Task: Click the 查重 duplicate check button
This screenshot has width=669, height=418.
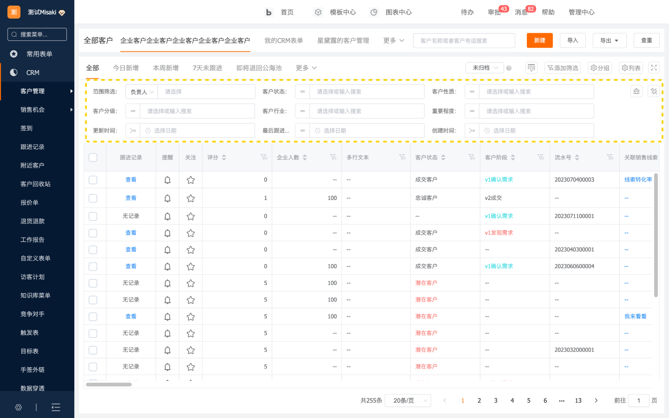Action: point(647,41)
